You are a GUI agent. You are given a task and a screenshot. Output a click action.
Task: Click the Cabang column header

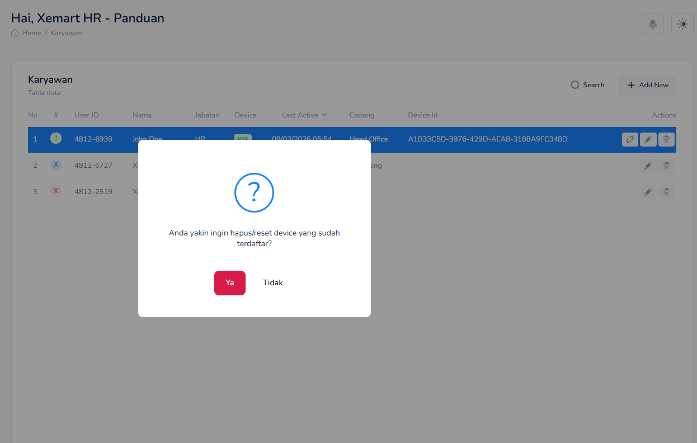tap(361, 115)
